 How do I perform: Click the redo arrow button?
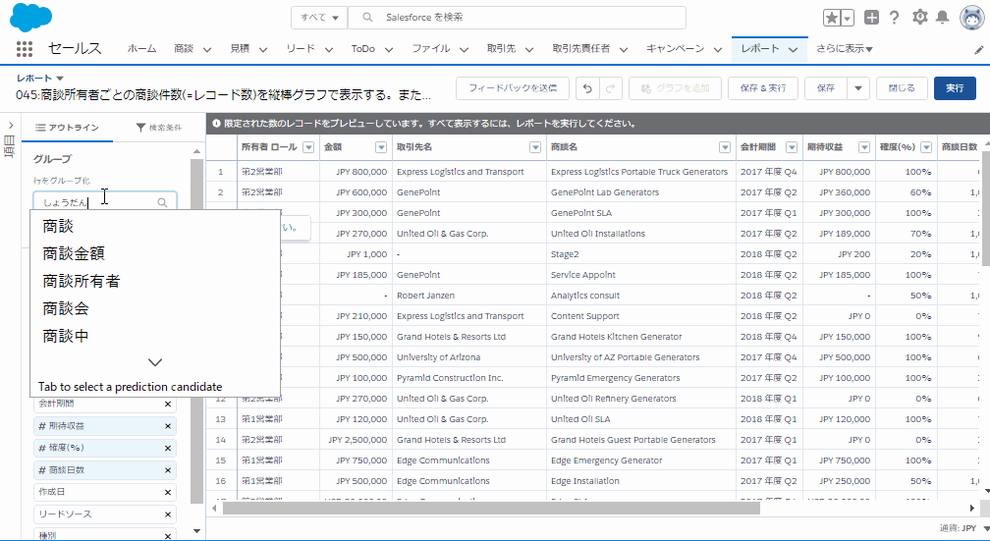[611, 88]
